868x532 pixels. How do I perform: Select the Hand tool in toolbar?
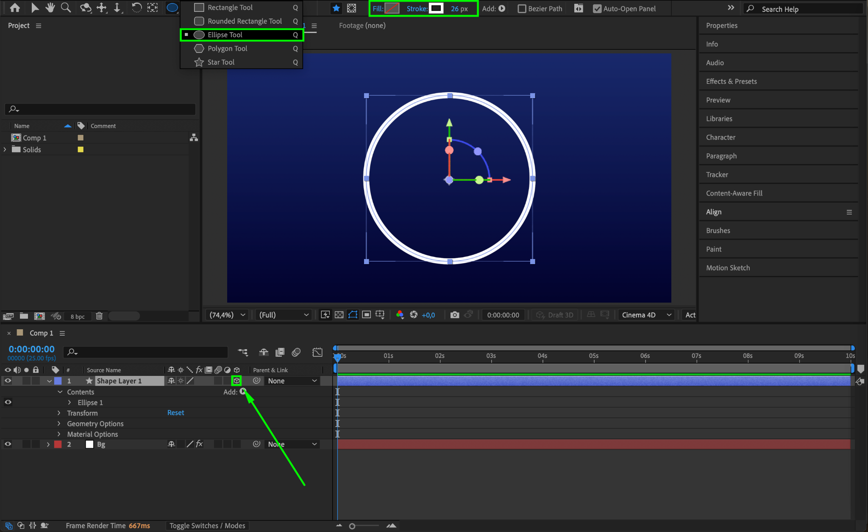(50, 8)
